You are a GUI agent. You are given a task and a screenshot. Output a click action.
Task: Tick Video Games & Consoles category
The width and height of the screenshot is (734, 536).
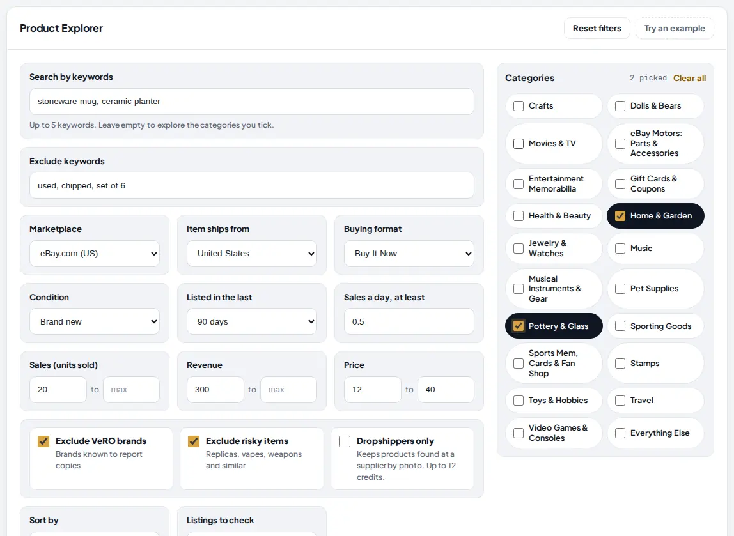pyautogui.click(x=519, y=433)
